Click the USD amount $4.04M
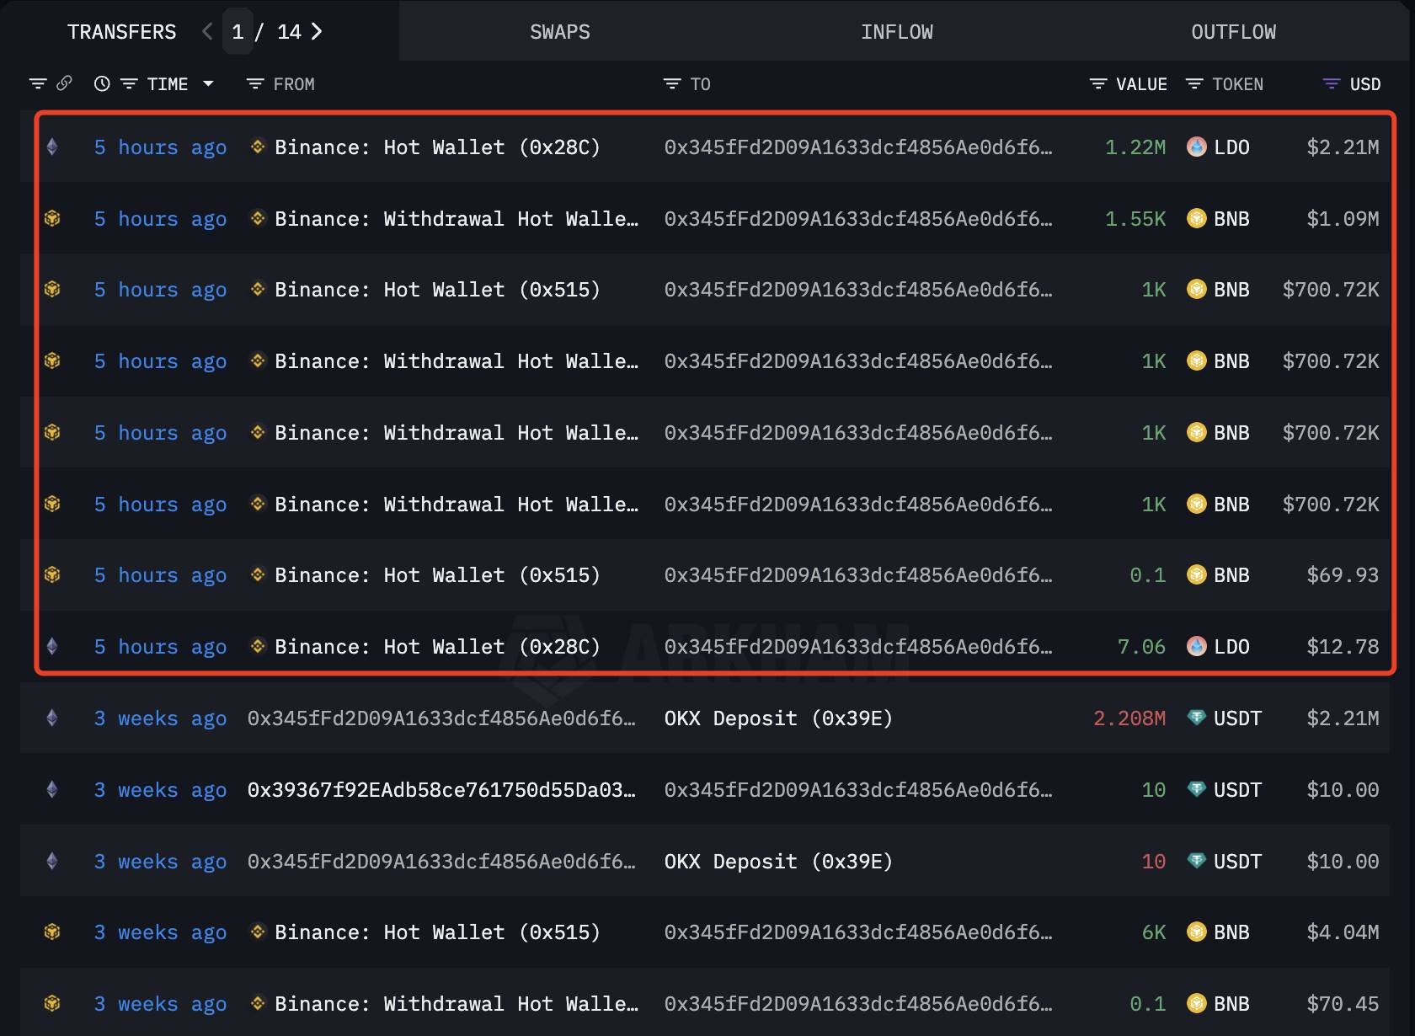1415x1036 pixels. pyautogui.click(x=1343, y=932)
